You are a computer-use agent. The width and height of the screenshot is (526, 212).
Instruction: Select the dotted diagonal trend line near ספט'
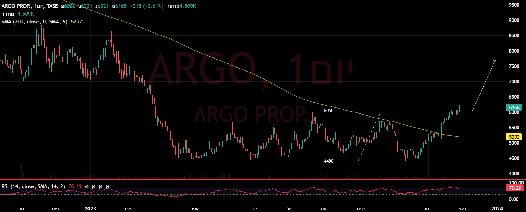[369, 136]
